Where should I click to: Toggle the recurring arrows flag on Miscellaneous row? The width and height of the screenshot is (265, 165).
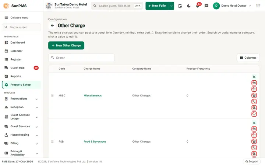254,89
